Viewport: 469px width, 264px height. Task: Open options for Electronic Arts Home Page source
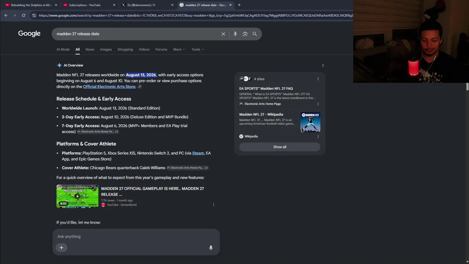318,104
